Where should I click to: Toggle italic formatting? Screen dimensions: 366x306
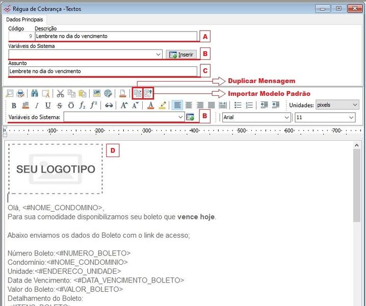coord(37,106)
